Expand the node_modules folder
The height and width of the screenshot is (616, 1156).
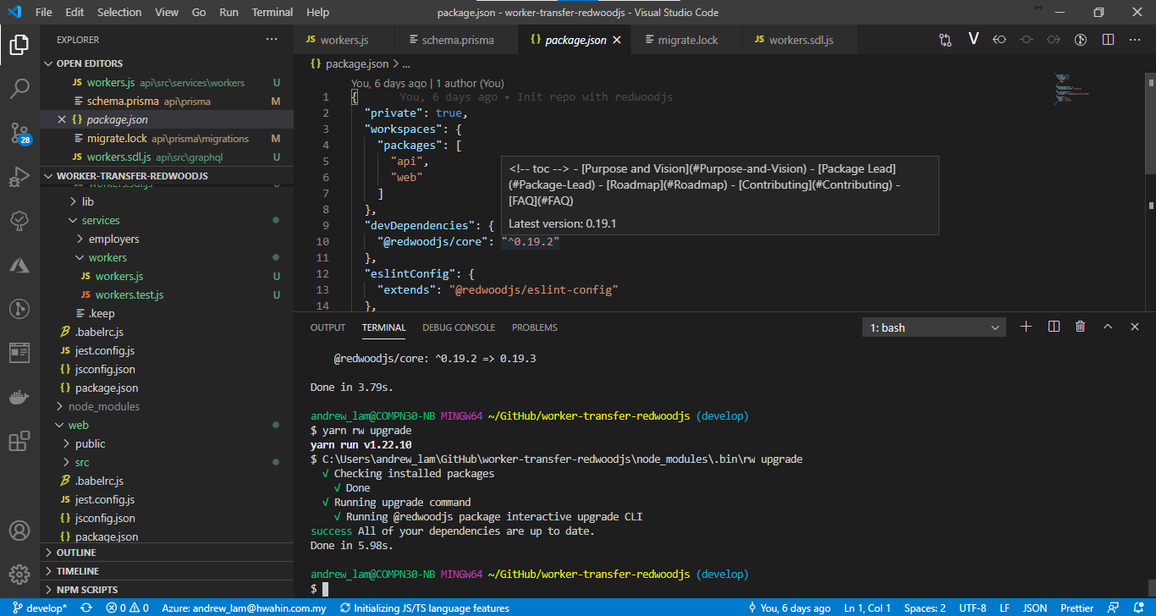104,406
